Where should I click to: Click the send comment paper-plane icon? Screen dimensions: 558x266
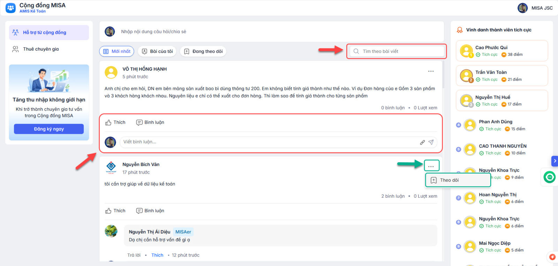point(431,142)
